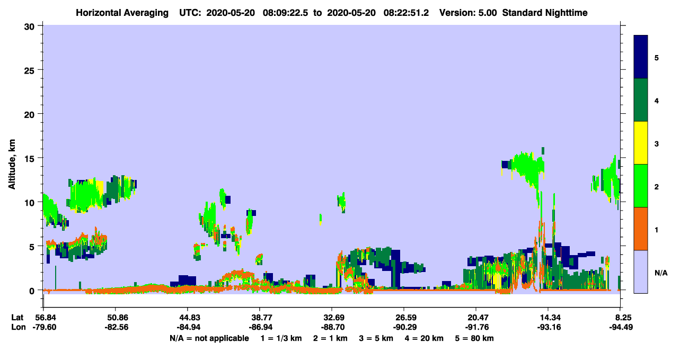
Task: Click the 'Lon' row label
Action: pyautogui.click(x=17, y=327)
